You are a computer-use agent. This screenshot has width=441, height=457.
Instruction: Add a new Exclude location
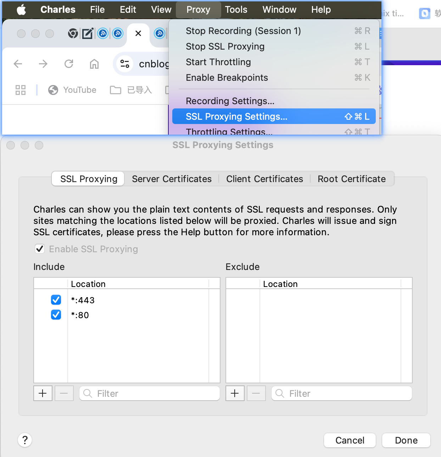pyautogui.click(x=235, y=393)
